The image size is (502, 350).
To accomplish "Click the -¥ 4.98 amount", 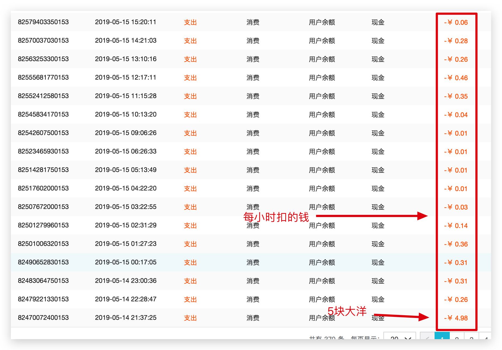I will click(x=456, y=318).
